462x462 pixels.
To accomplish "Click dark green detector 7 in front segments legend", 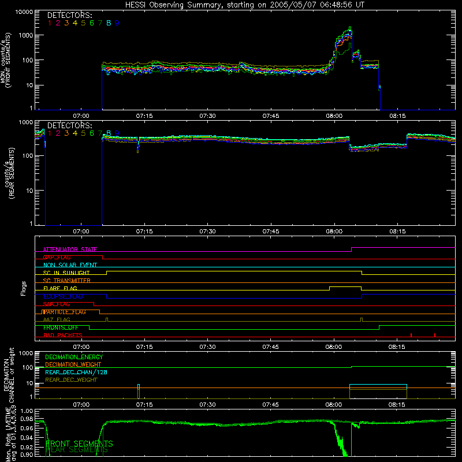I will tap(100, 23).
